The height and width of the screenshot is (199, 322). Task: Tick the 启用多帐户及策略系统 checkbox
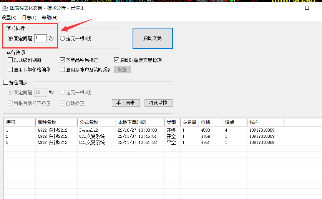[63, 70]
